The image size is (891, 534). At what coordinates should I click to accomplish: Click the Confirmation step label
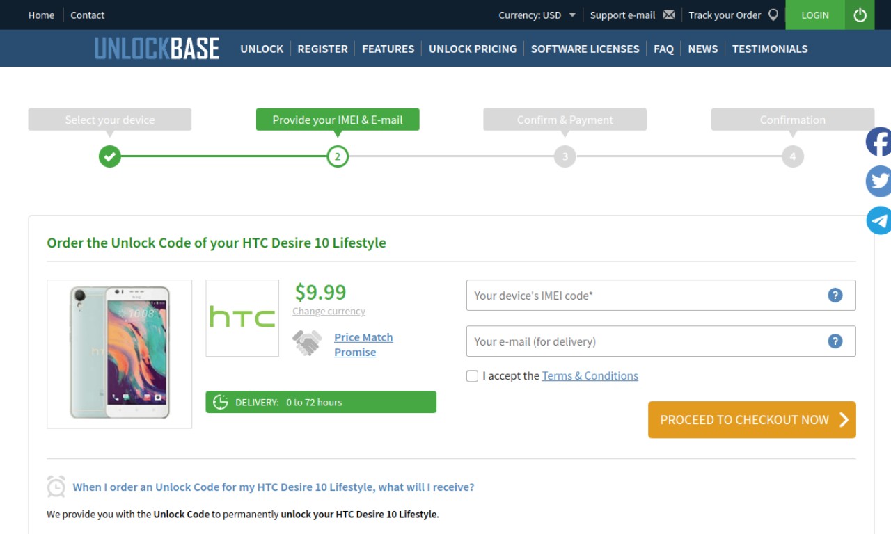coord(793,120)
